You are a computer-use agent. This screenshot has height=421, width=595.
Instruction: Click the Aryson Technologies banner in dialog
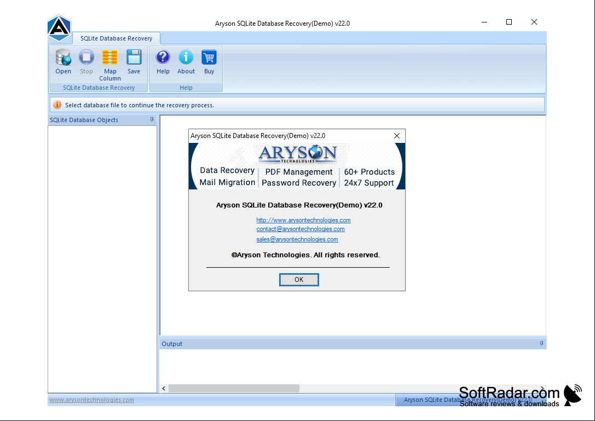click(297, 166)
